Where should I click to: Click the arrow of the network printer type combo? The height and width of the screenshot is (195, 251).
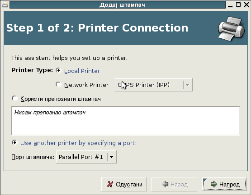188,85
